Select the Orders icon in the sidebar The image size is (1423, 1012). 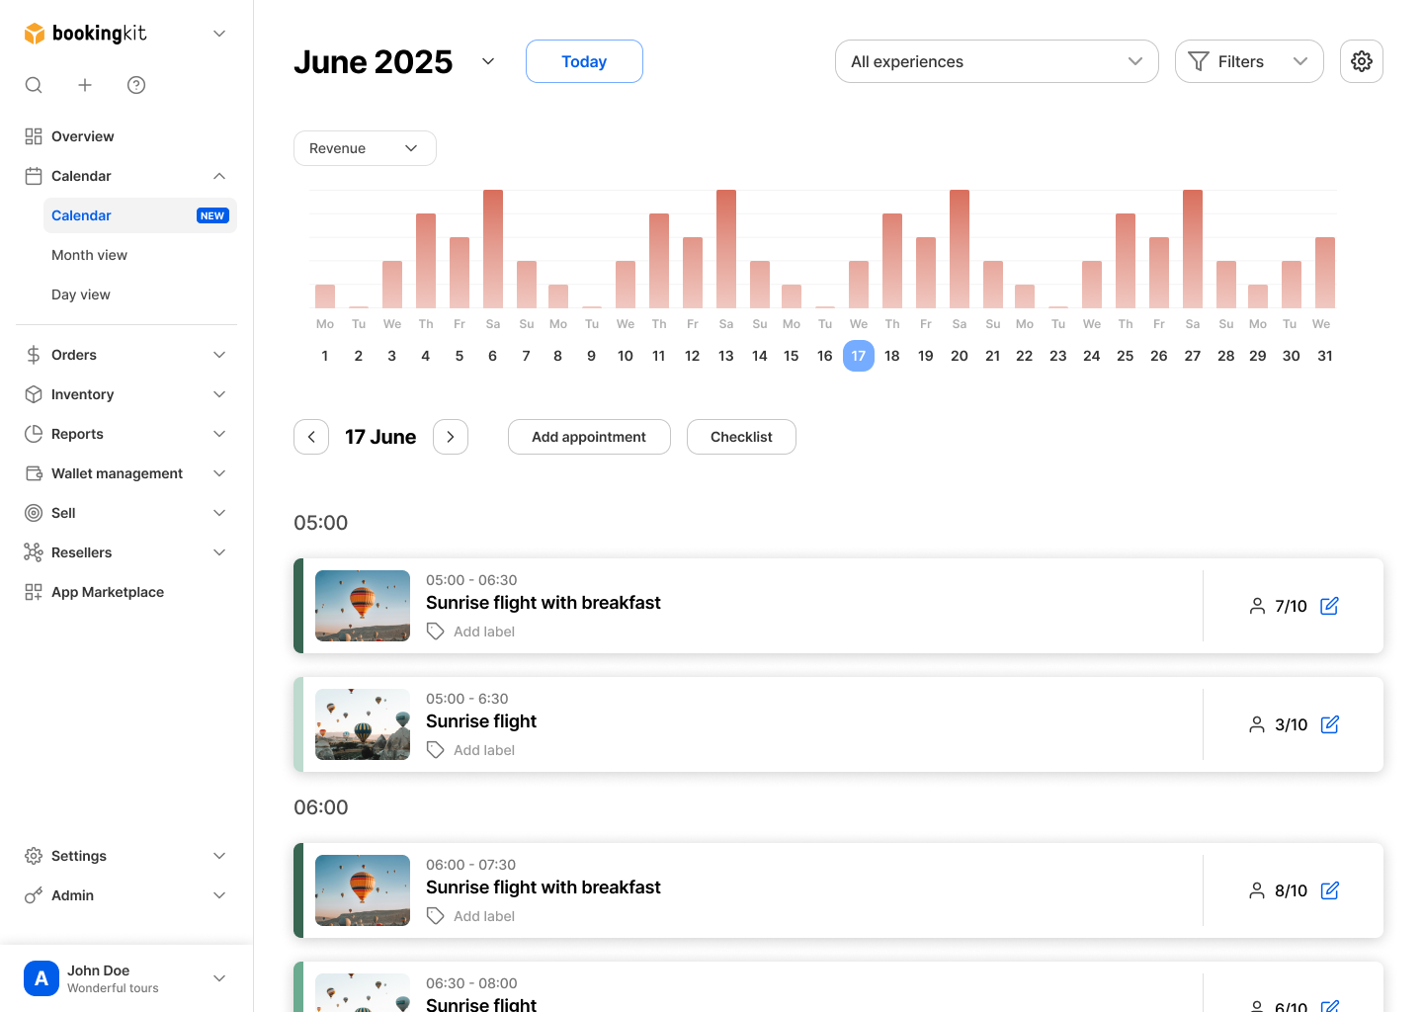click(x=34, y=354)
